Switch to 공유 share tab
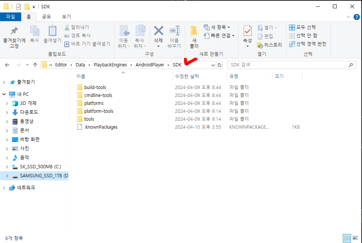Screen dimensions: 362x243 coord(46,17)
